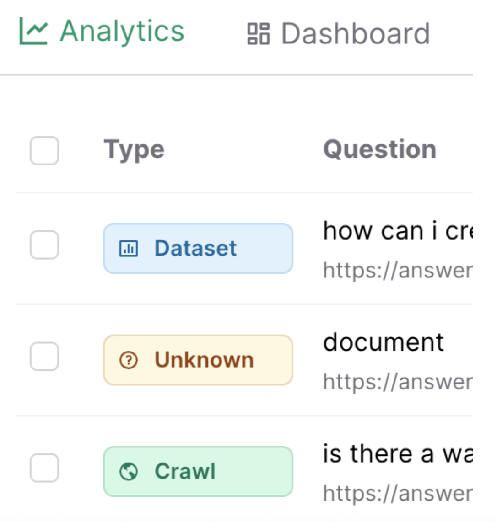Click the Dashboard grid icon
The image size is (497, 522).
(x=259, y=34)
